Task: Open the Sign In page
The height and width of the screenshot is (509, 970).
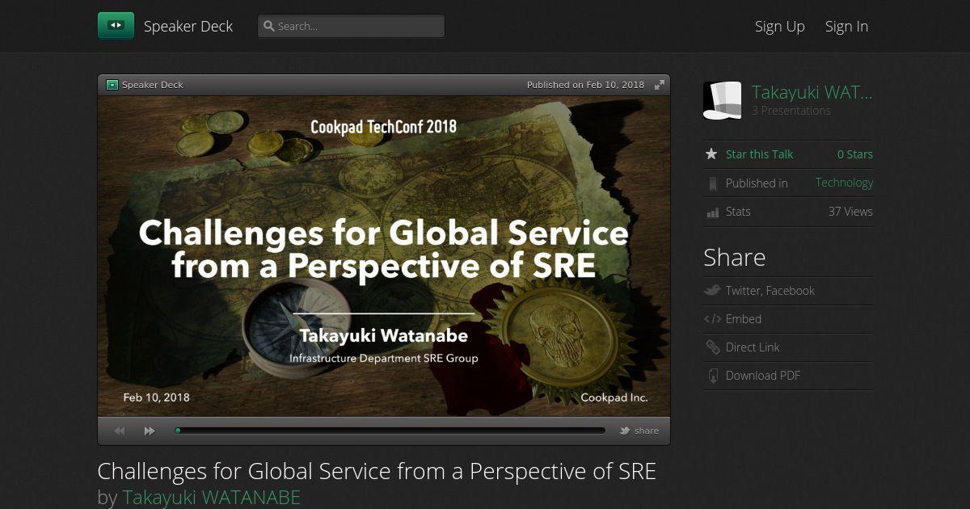Action: (x=846, y=26)
